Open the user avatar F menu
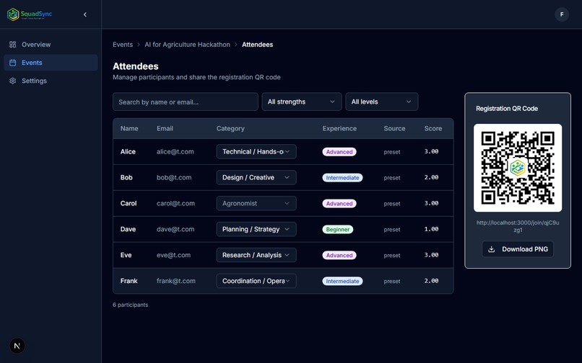 [562, 14]
